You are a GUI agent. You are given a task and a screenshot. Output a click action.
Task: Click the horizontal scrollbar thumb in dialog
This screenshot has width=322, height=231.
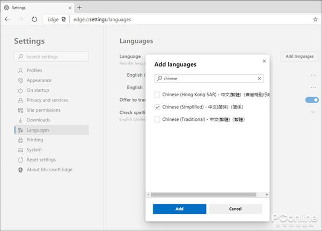pos(203,194)
